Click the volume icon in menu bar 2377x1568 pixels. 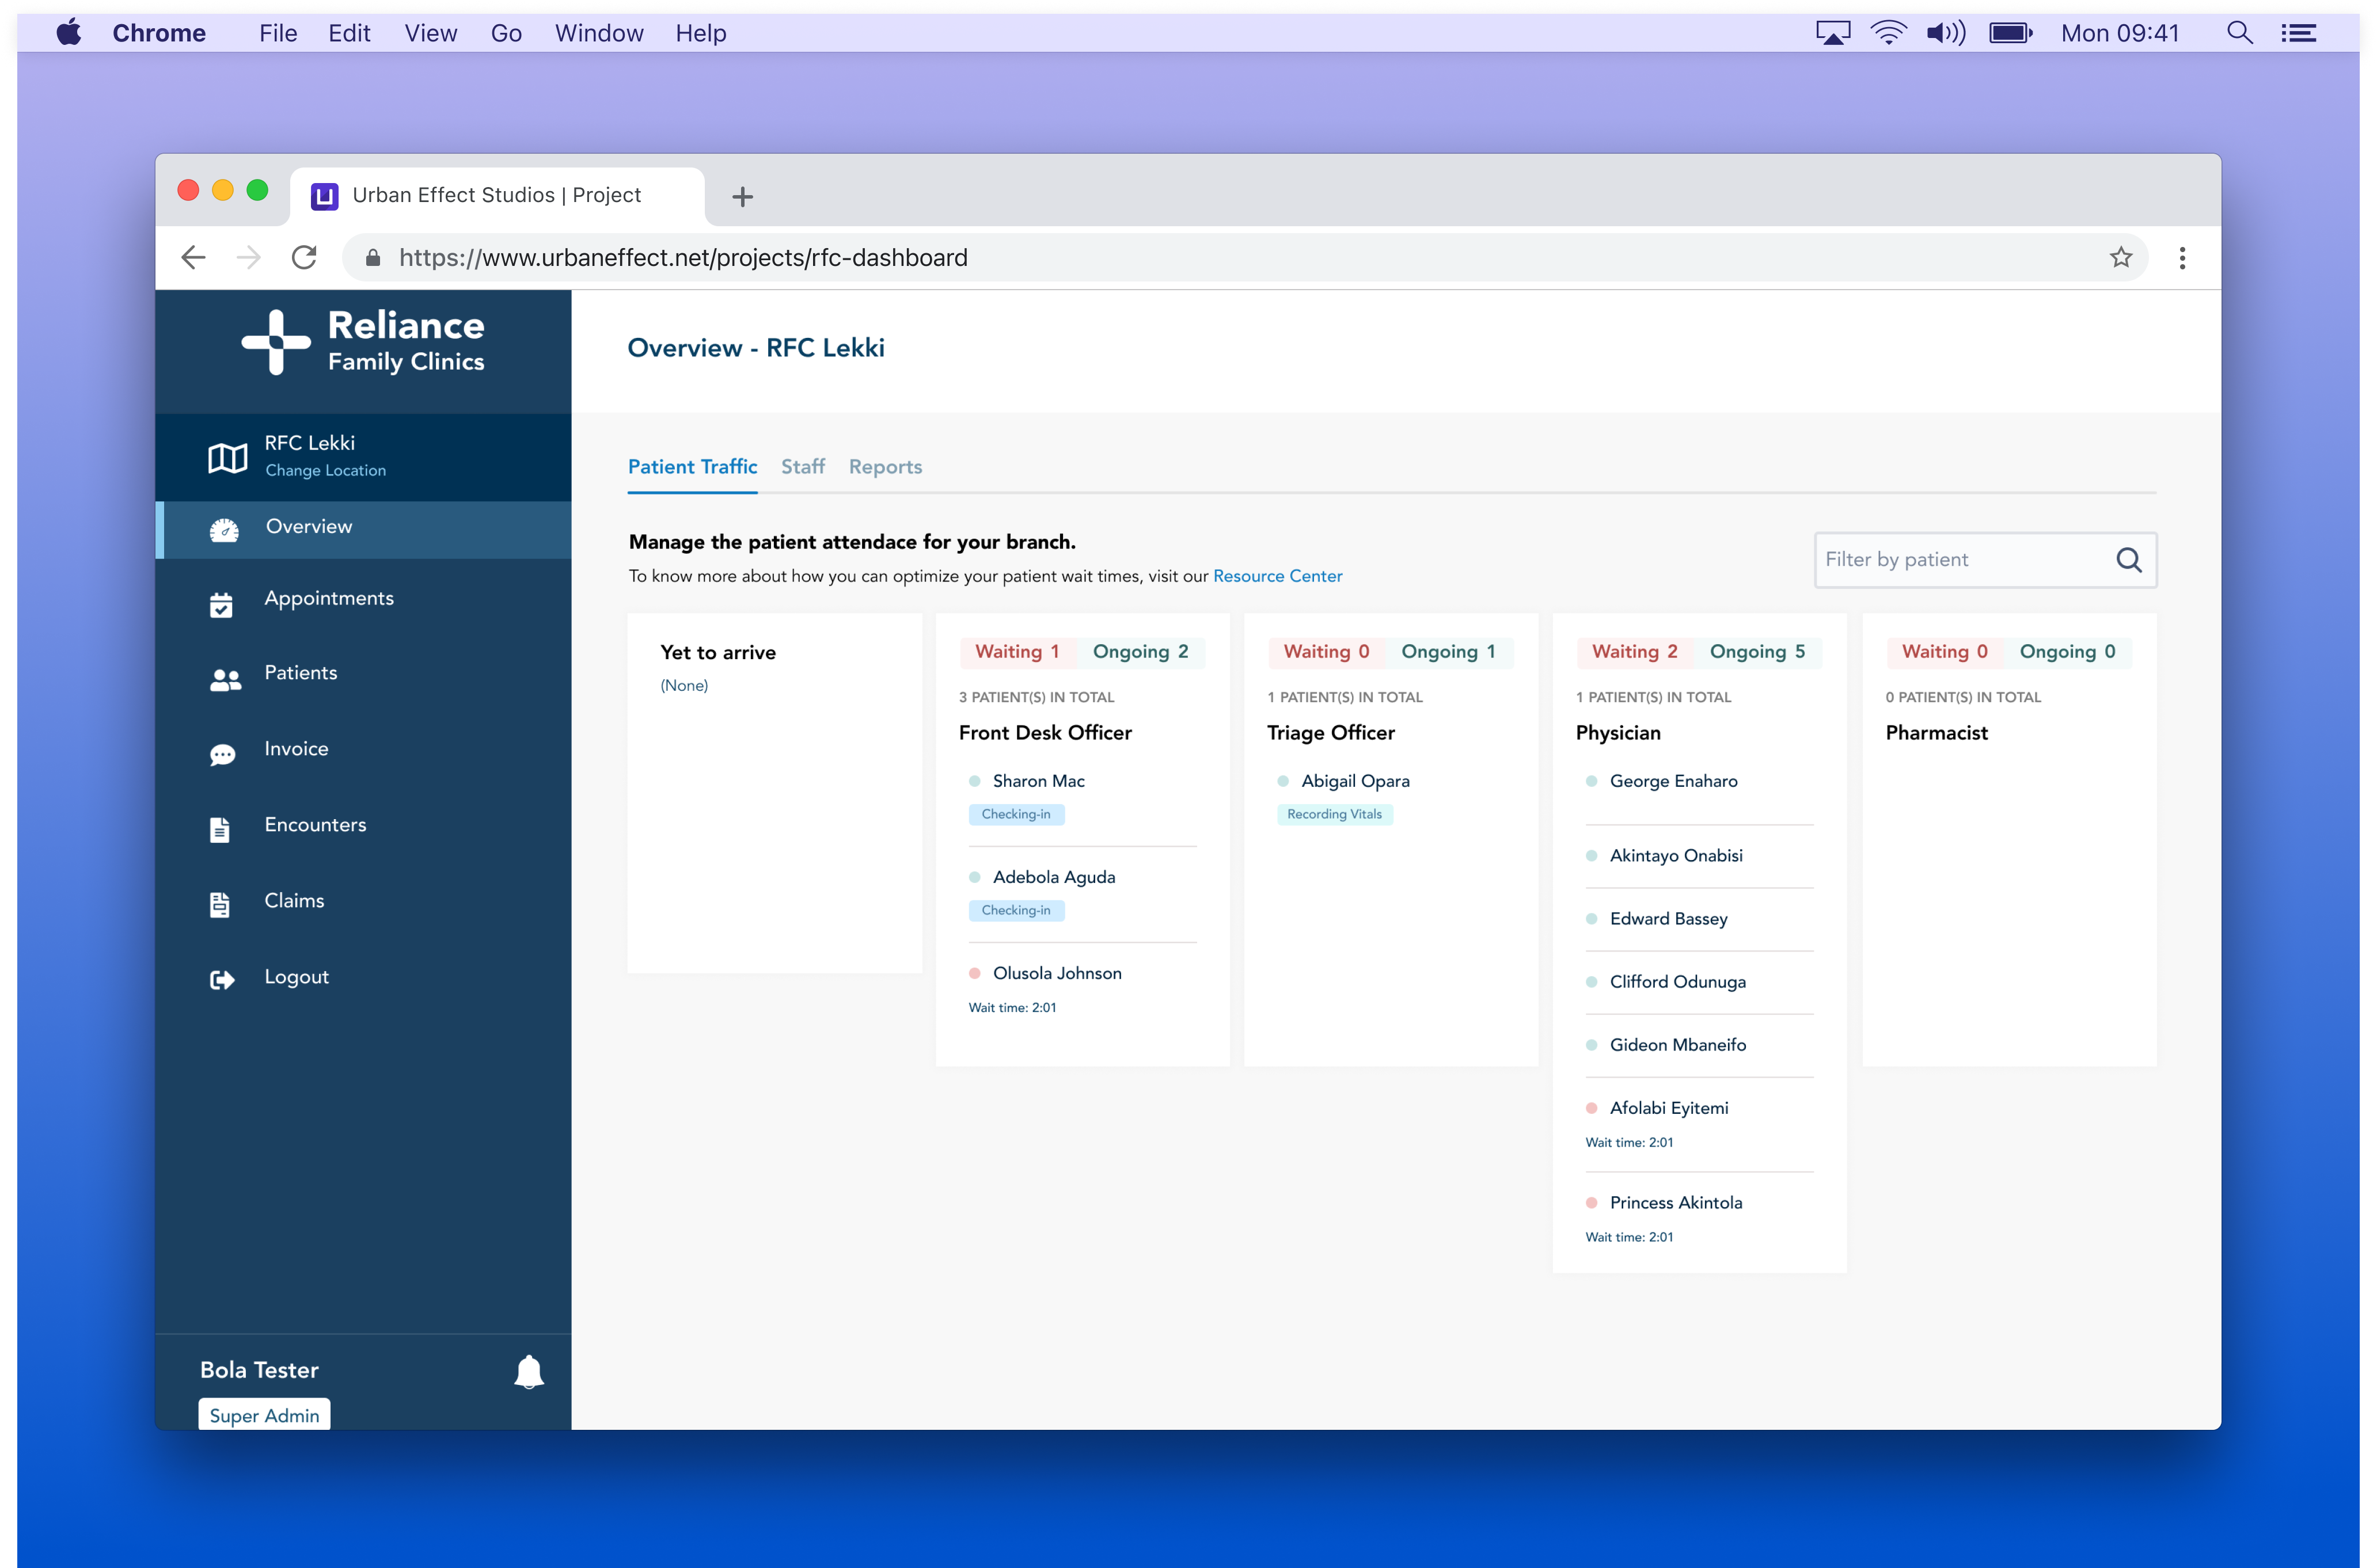point(1946,33)
